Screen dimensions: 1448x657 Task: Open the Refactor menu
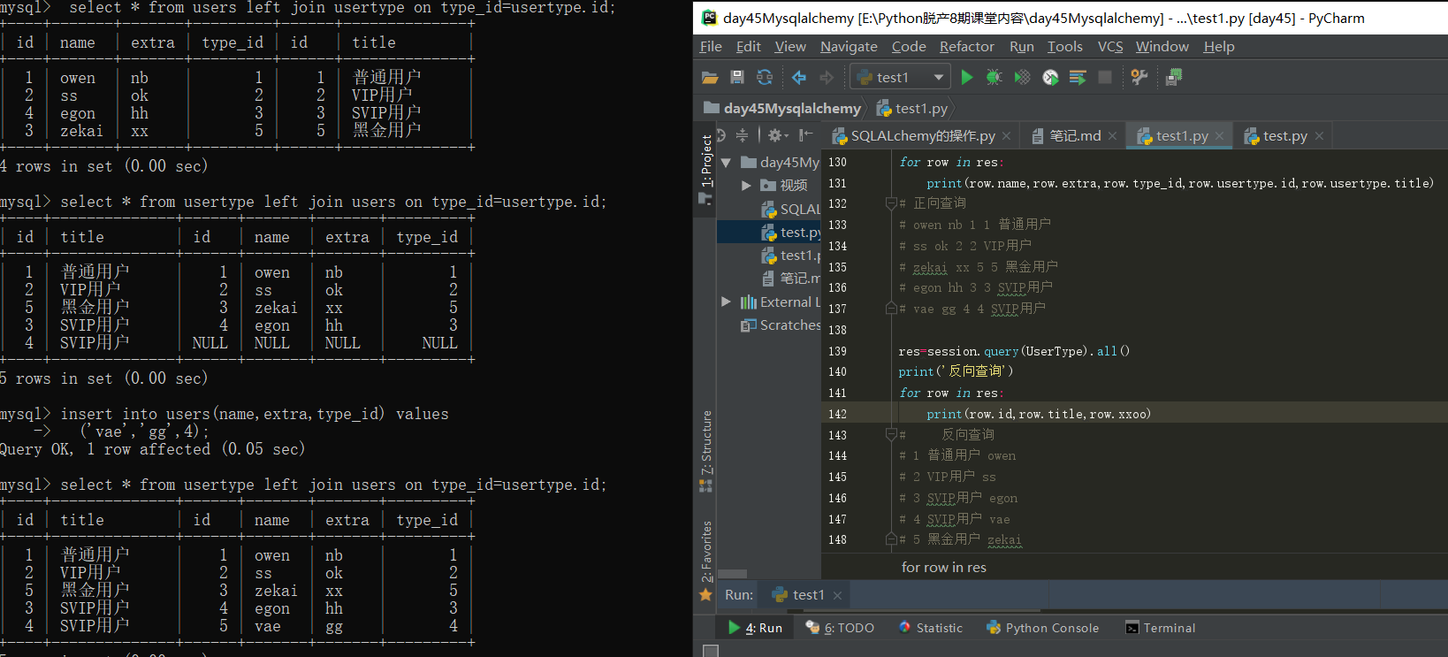[x=966, y=47]
